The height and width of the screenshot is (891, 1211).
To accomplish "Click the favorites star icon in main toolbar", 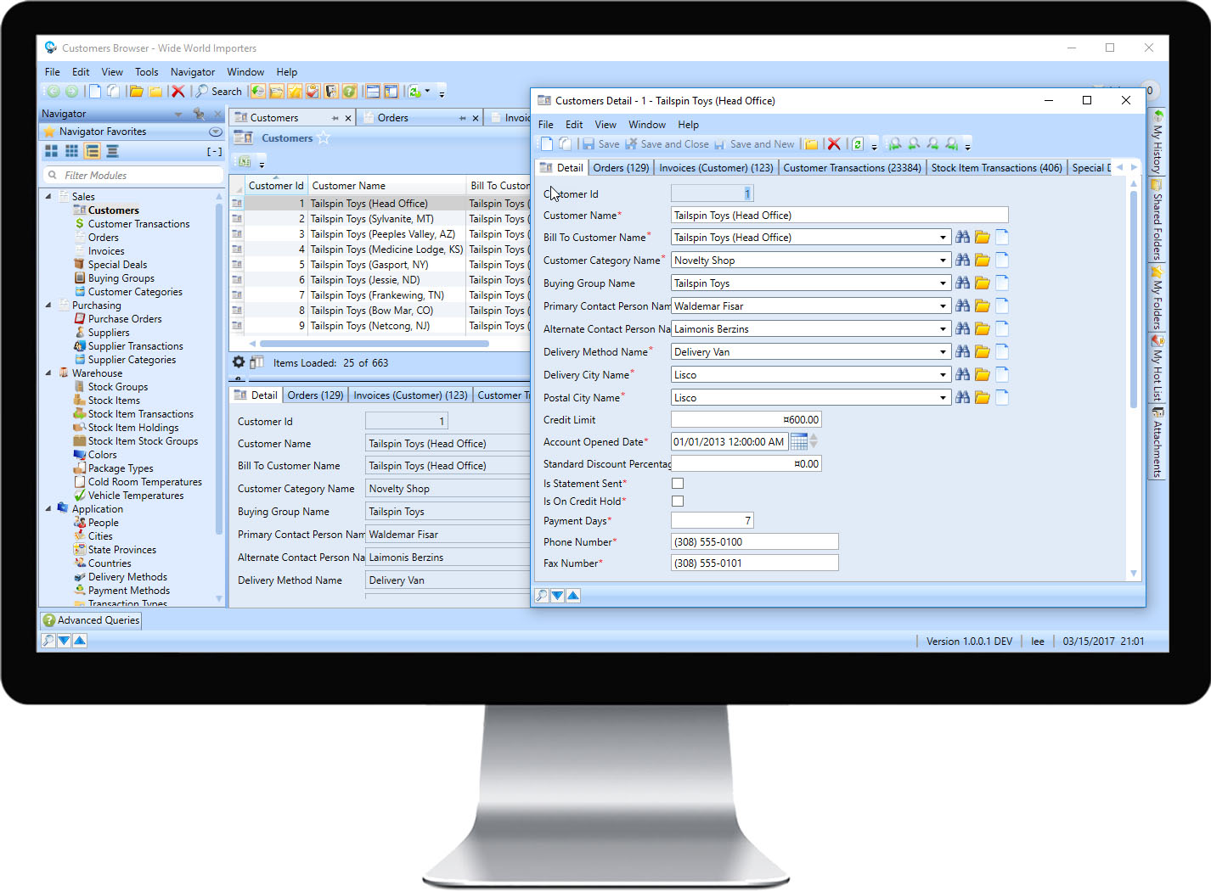I will tap(295, 92).
